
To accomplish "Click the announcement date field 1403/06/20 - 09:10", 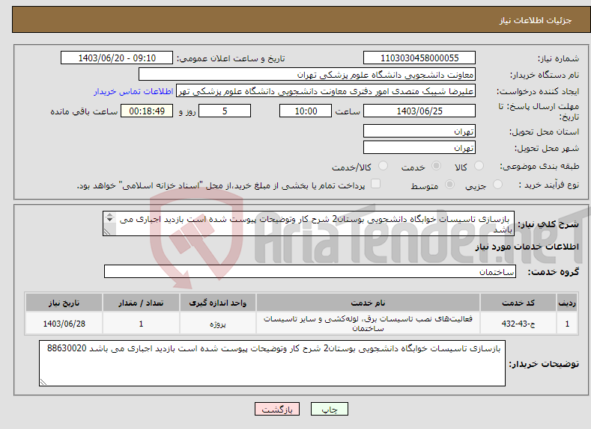I will click(117, 58).
